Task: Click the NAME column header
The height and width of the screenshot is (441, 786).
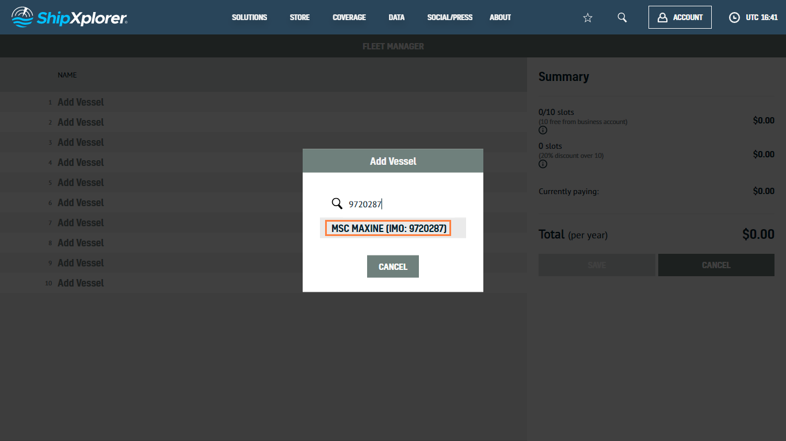Action: point(67,75)
